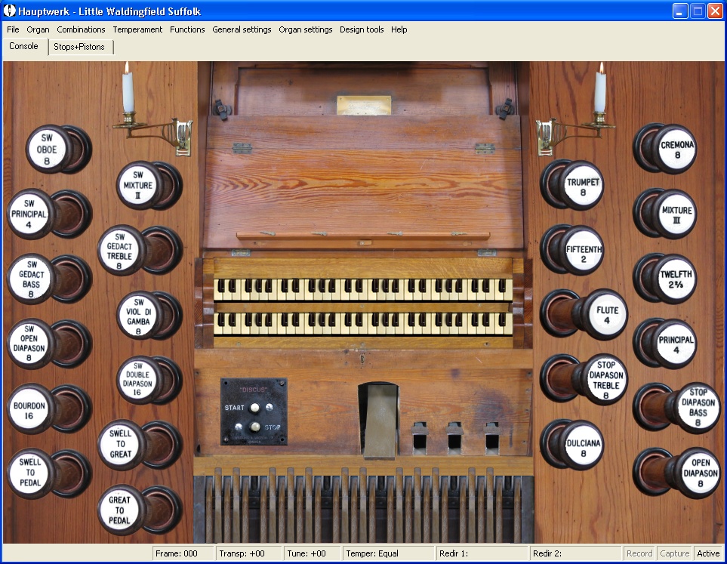This screenshot has height=564, width=727.
Task: Switch to the Stops+Pistons tab
Action: (79, 47)
